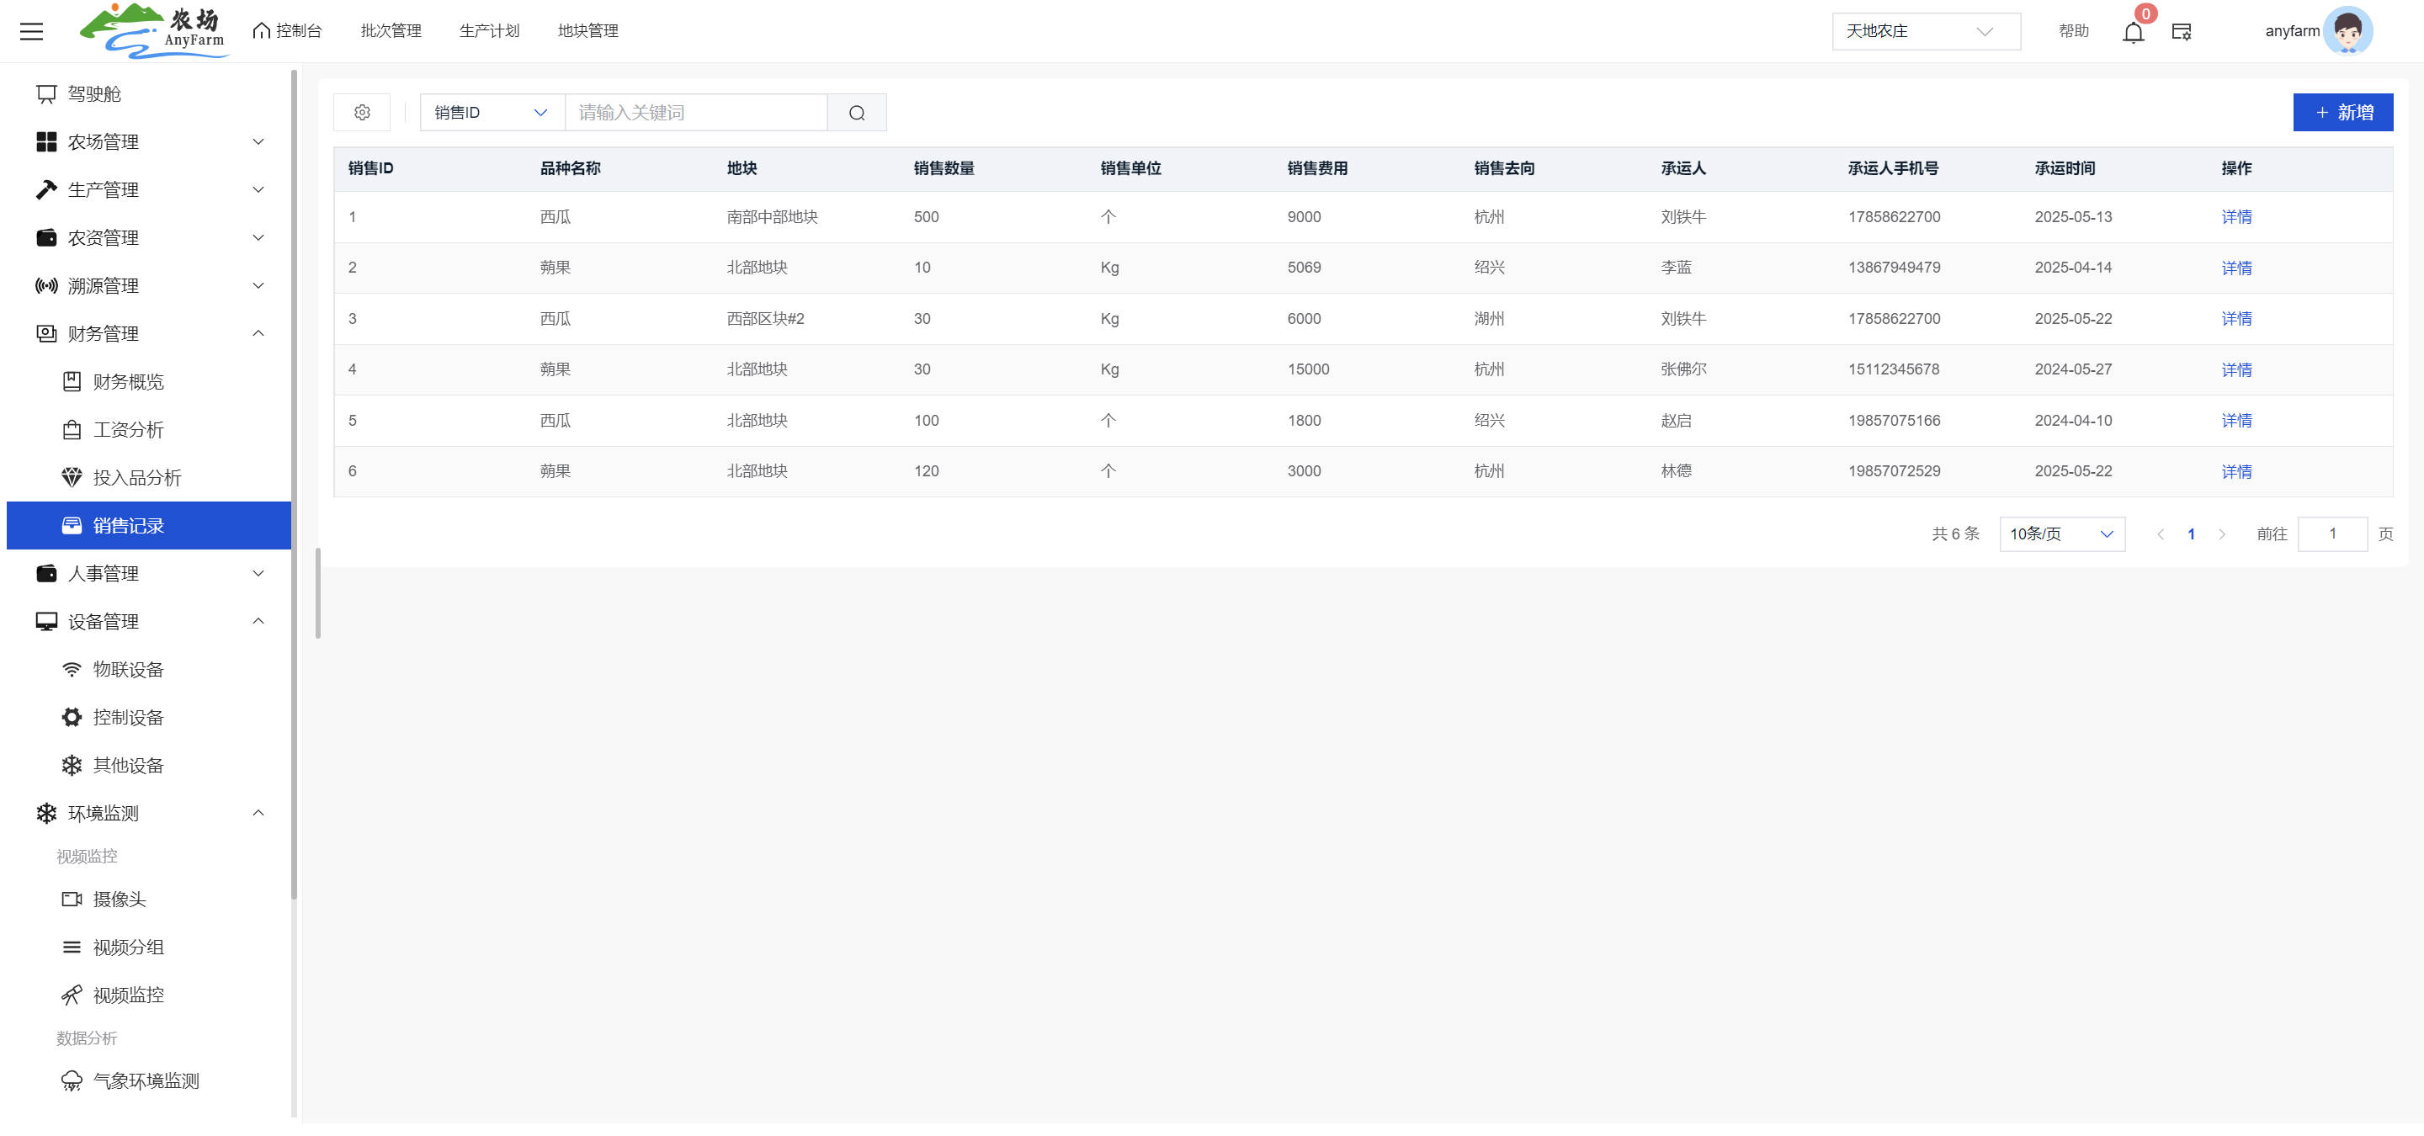The width and height of the screenshot is (2424, 1136).
Task: Click the 新增 button
Action: pos(2342,113)
